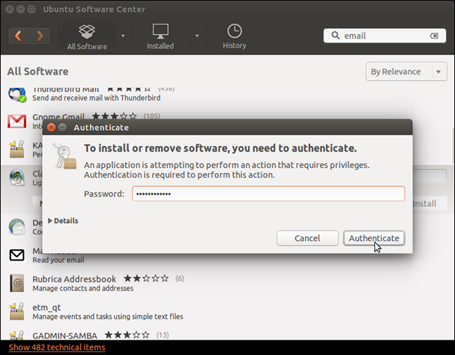Open the By Relevance sort dropdown

coord(406,71)
